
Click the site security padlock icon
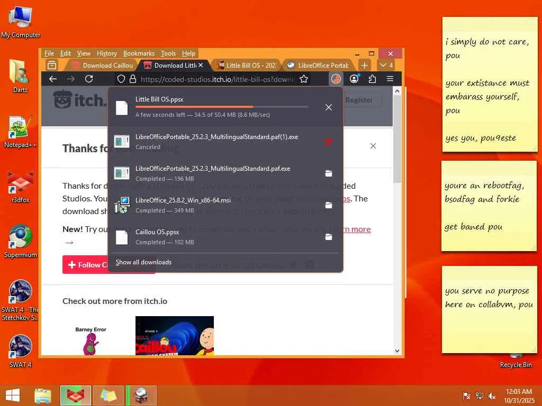pyautogui.click(x=133, y=79)
